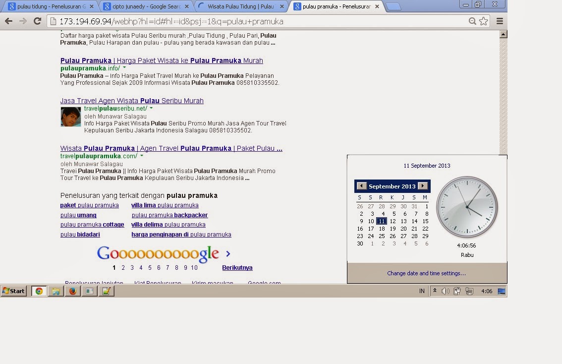Open 'Jasa Travel Agen Wisata Pulau Seribu Murah'
The height and width of the screenshot is (364, 562).
132,101
